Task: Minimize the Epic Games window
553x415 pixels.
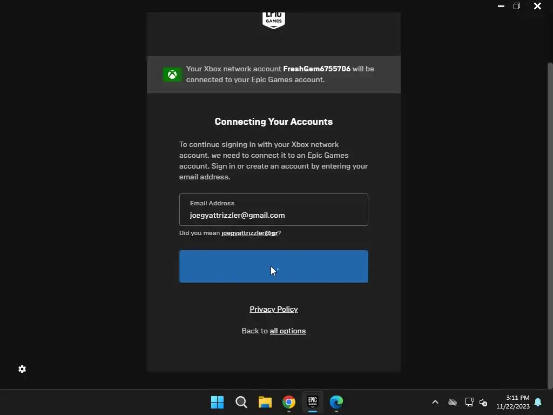Action: click(x=501, y=6)
